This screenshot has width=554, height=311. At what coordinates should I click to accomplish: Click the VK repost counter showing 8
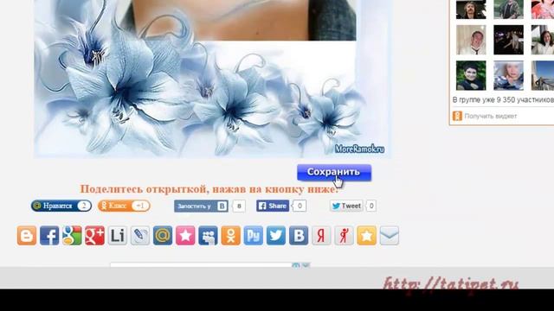(x=239, y=206)
